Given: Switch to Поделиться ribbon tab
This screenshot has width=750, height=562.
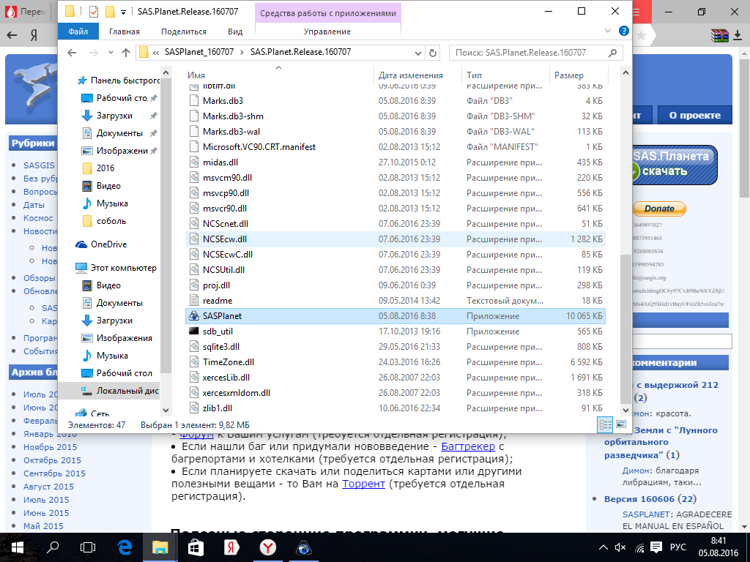Looking at the screenshot, I should [x=184, y=31].
